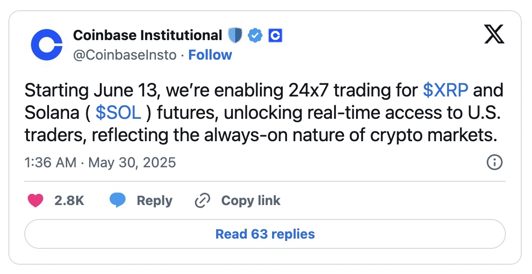
Task: Click the chain link icon
Action: click(x=203, y=200)
